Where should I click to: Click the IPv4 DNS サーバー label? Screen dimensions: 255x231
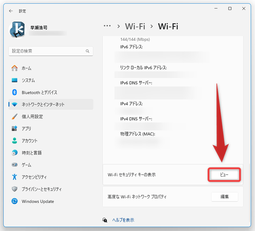[136, 119]
